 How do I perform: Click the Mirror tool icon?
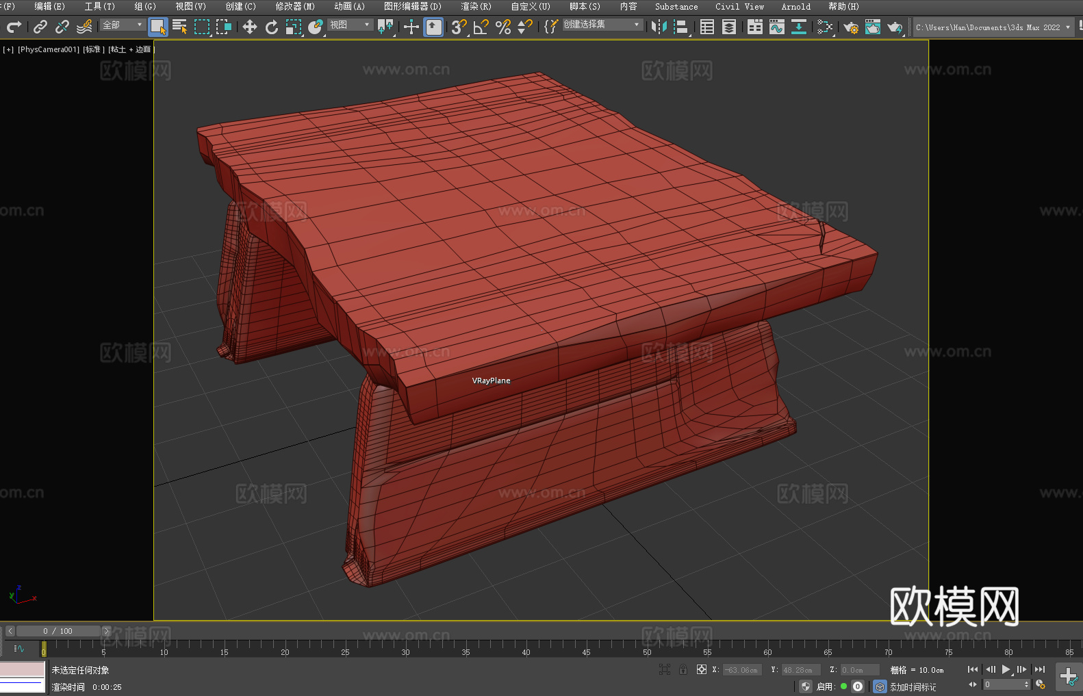click(x=659, y=27)
